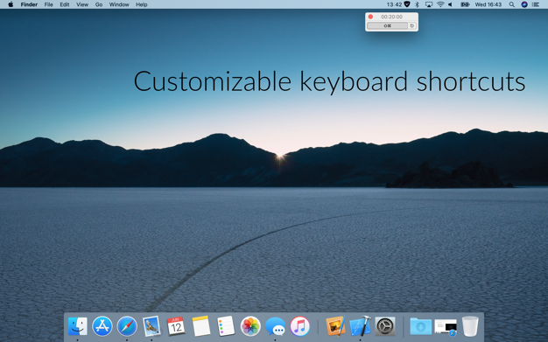
Task: Click the reset arrow beside shortcut field
Action: tap(412, 26)
